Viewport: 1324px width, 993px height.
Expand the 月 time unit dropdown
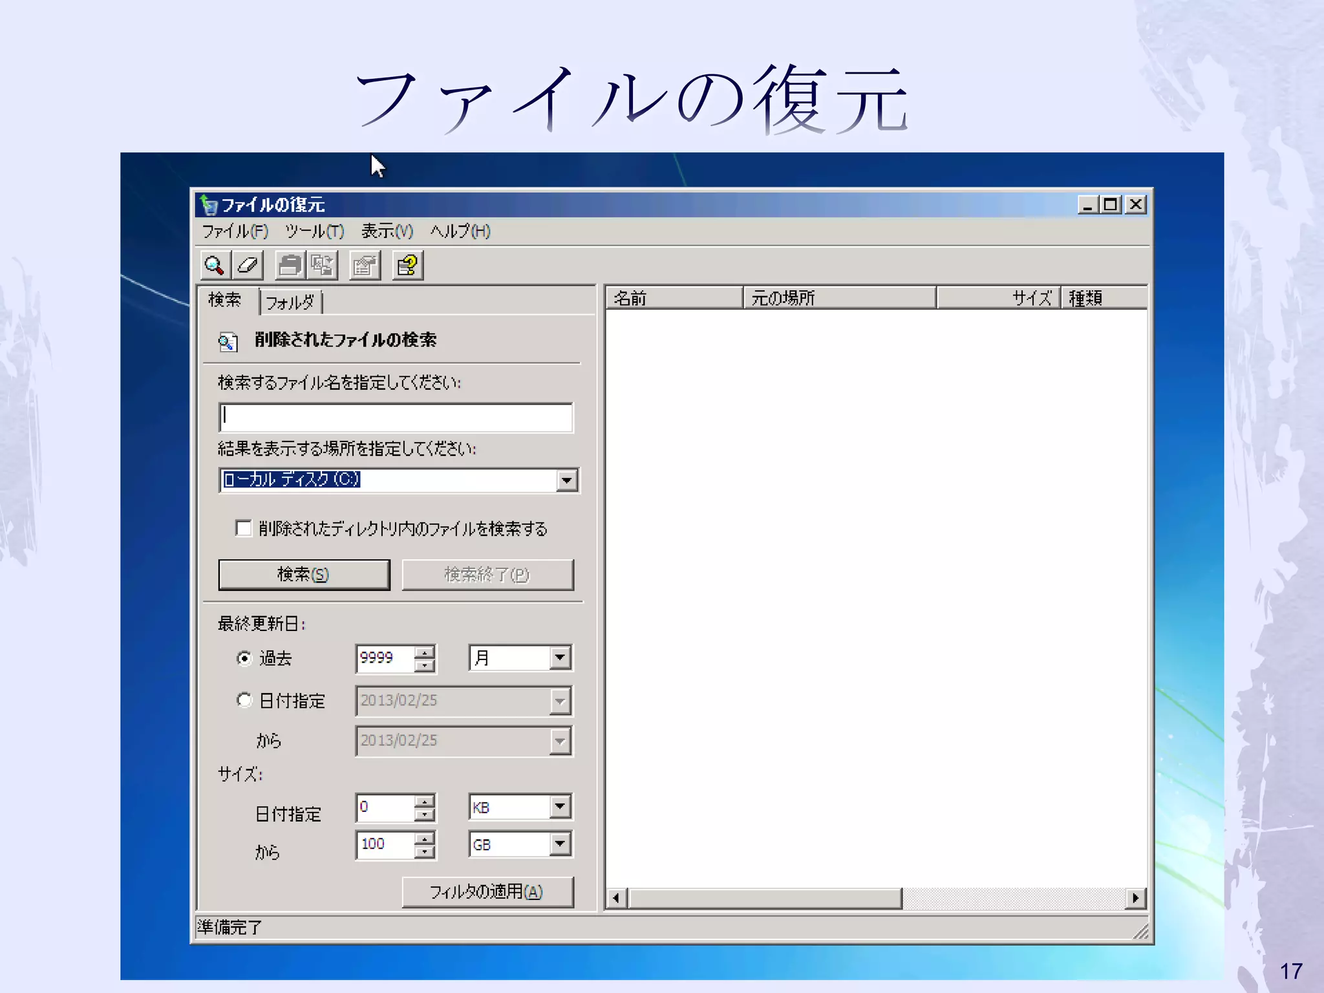560,658
